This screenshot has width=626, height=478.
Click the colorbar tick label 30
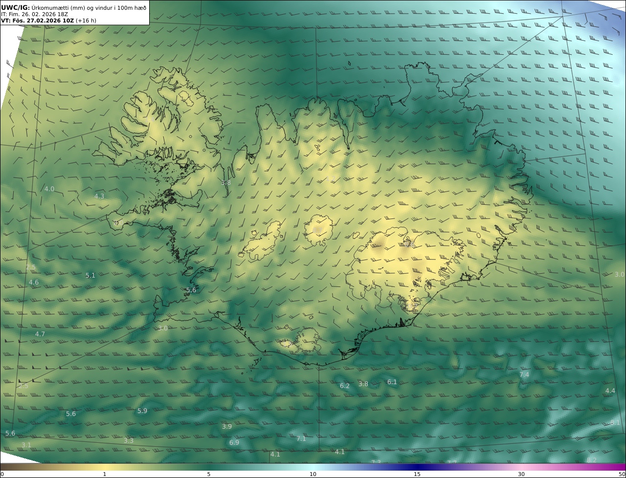click(x=521, y=474)
